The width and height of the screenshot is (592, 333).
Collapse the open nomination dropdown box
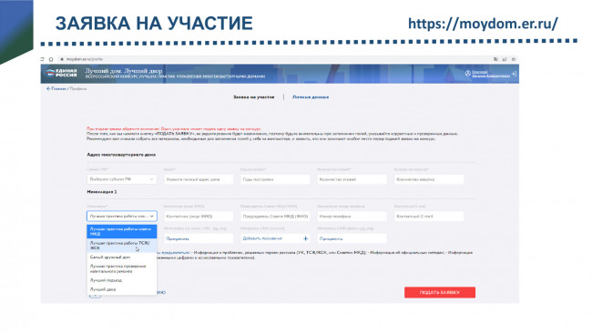coord(121,217)
